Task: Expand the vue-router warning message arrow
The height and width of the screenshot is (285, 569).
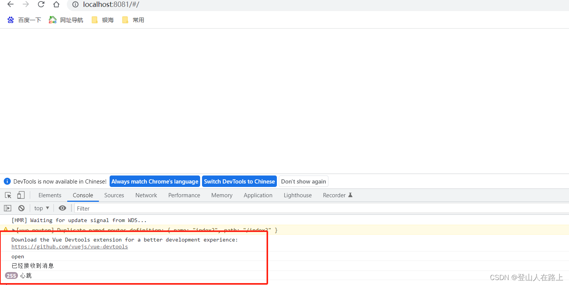Action: coord(14,230)
